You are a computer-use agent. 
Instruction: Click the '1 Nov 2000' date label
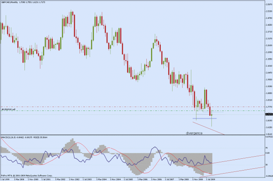(33, 179)
